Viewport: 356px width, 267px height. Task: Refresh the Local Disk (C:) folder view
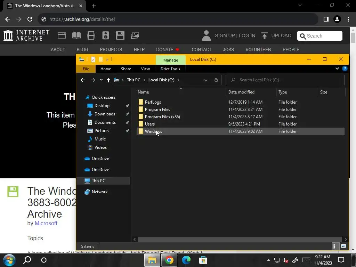pos(216,80)
